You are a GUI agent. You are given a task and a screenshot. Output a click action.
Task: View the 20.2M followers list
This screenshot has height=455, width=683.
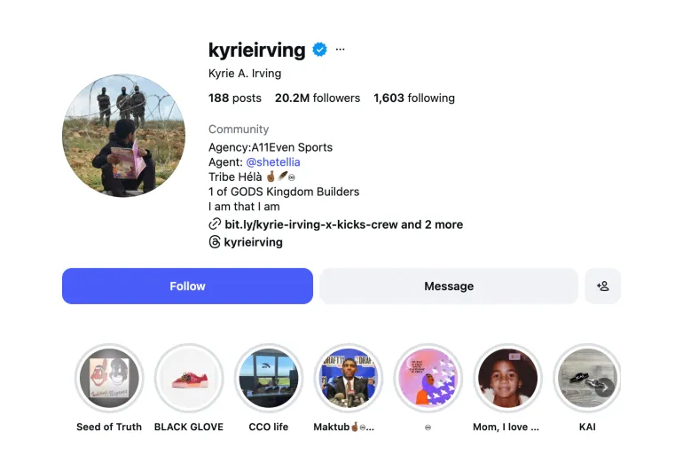point(318,98)
